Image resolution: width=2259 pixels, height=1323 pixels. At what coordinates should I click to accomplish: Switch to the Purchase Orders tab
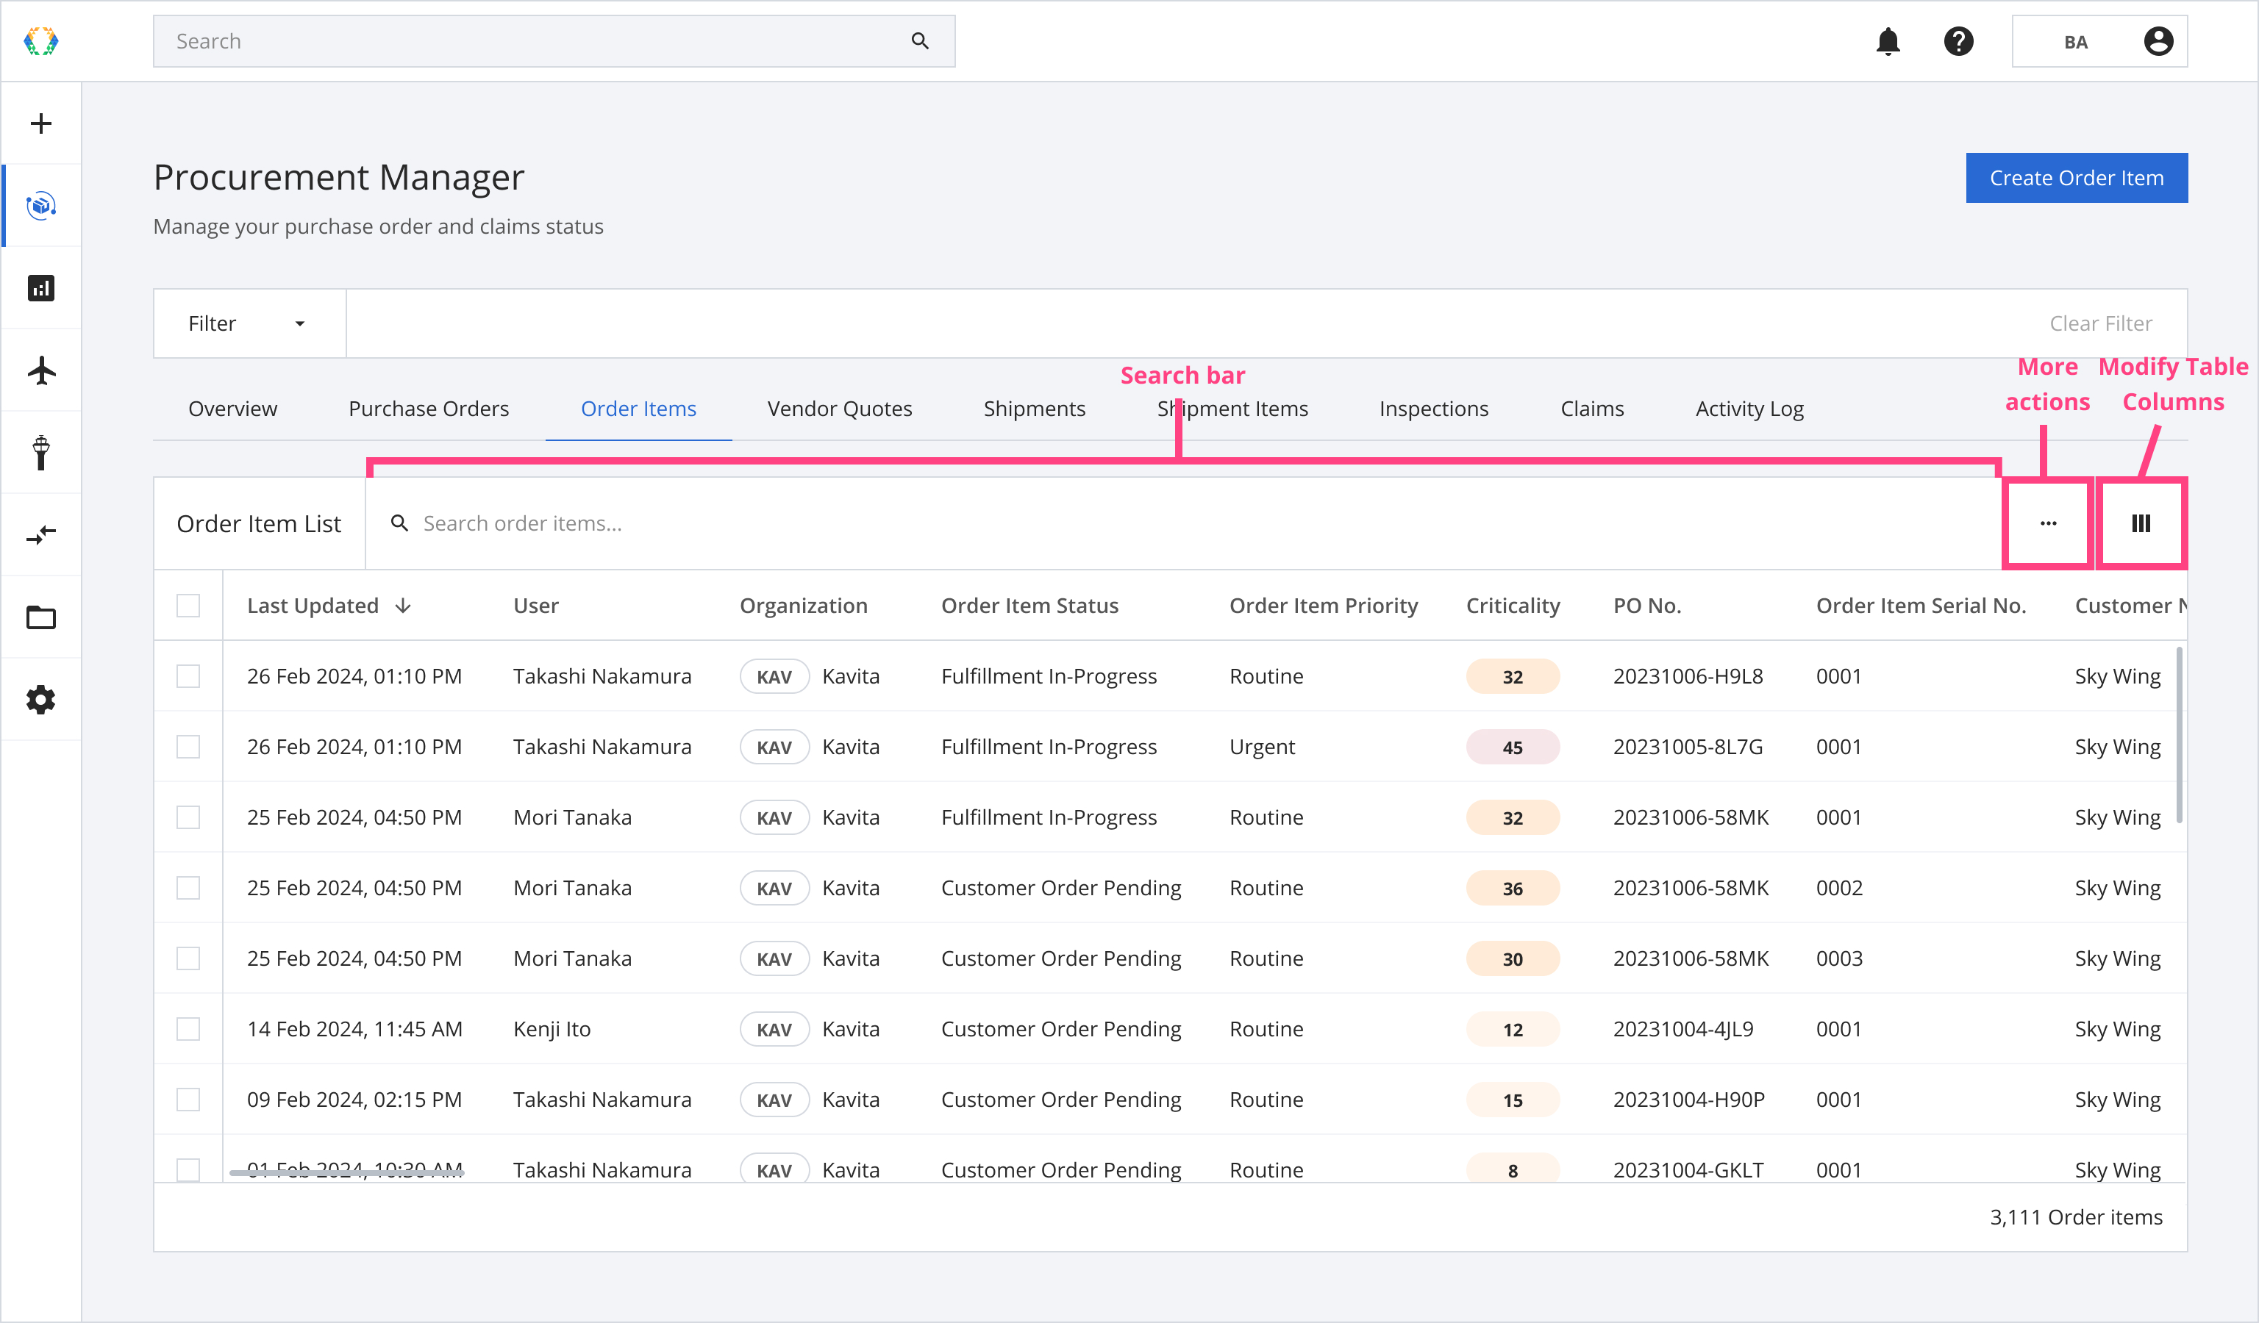coord(430,406)
